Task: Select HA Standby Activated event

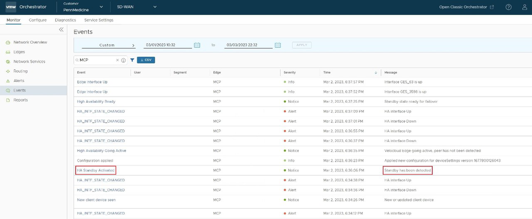Action: [96, 170]
